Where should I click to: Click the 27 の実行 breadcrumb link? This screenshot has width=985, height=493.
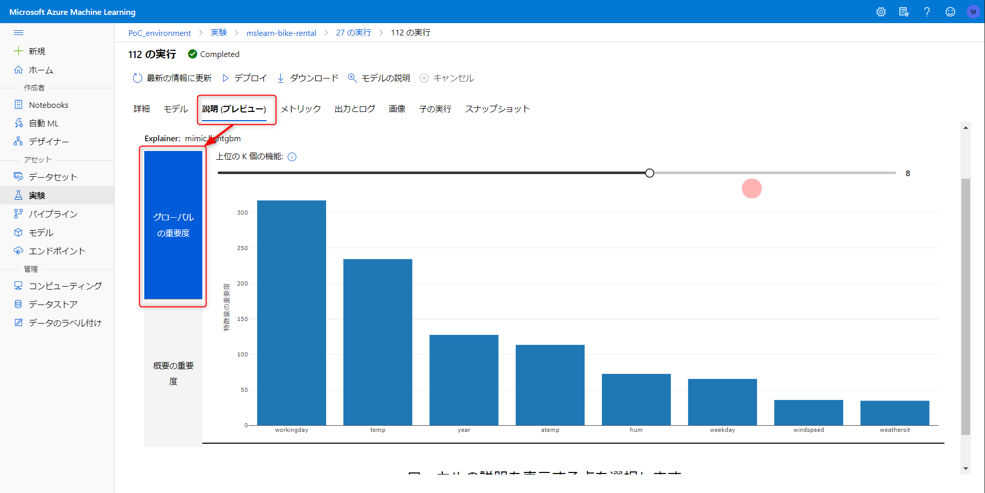click(x=354, y=32)
